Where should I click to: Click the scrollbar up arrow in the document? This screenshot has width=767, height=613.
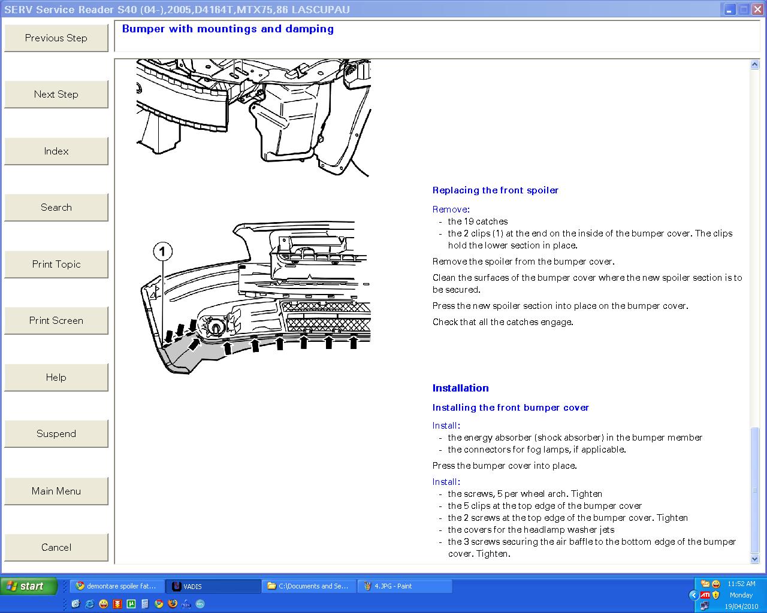pos(755,64)
